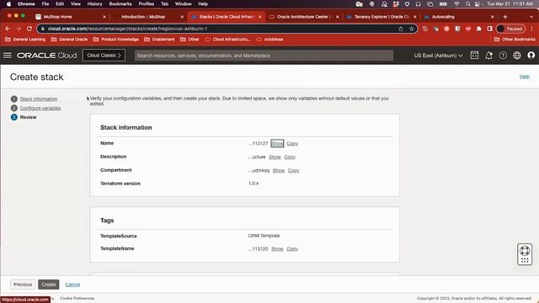Open the Cloud Infrastructu... bookmark
Viewport: 539px width, 303px height.
tap(227, 40)
